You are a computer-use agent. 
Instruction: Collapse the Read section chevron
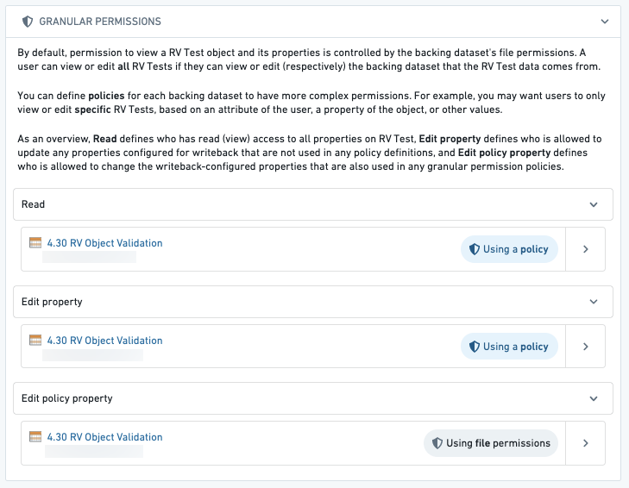(594, 204)
